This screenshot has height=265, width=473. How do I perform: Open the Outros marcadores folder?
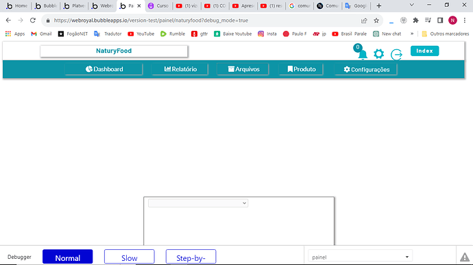[x=446, y=34]
